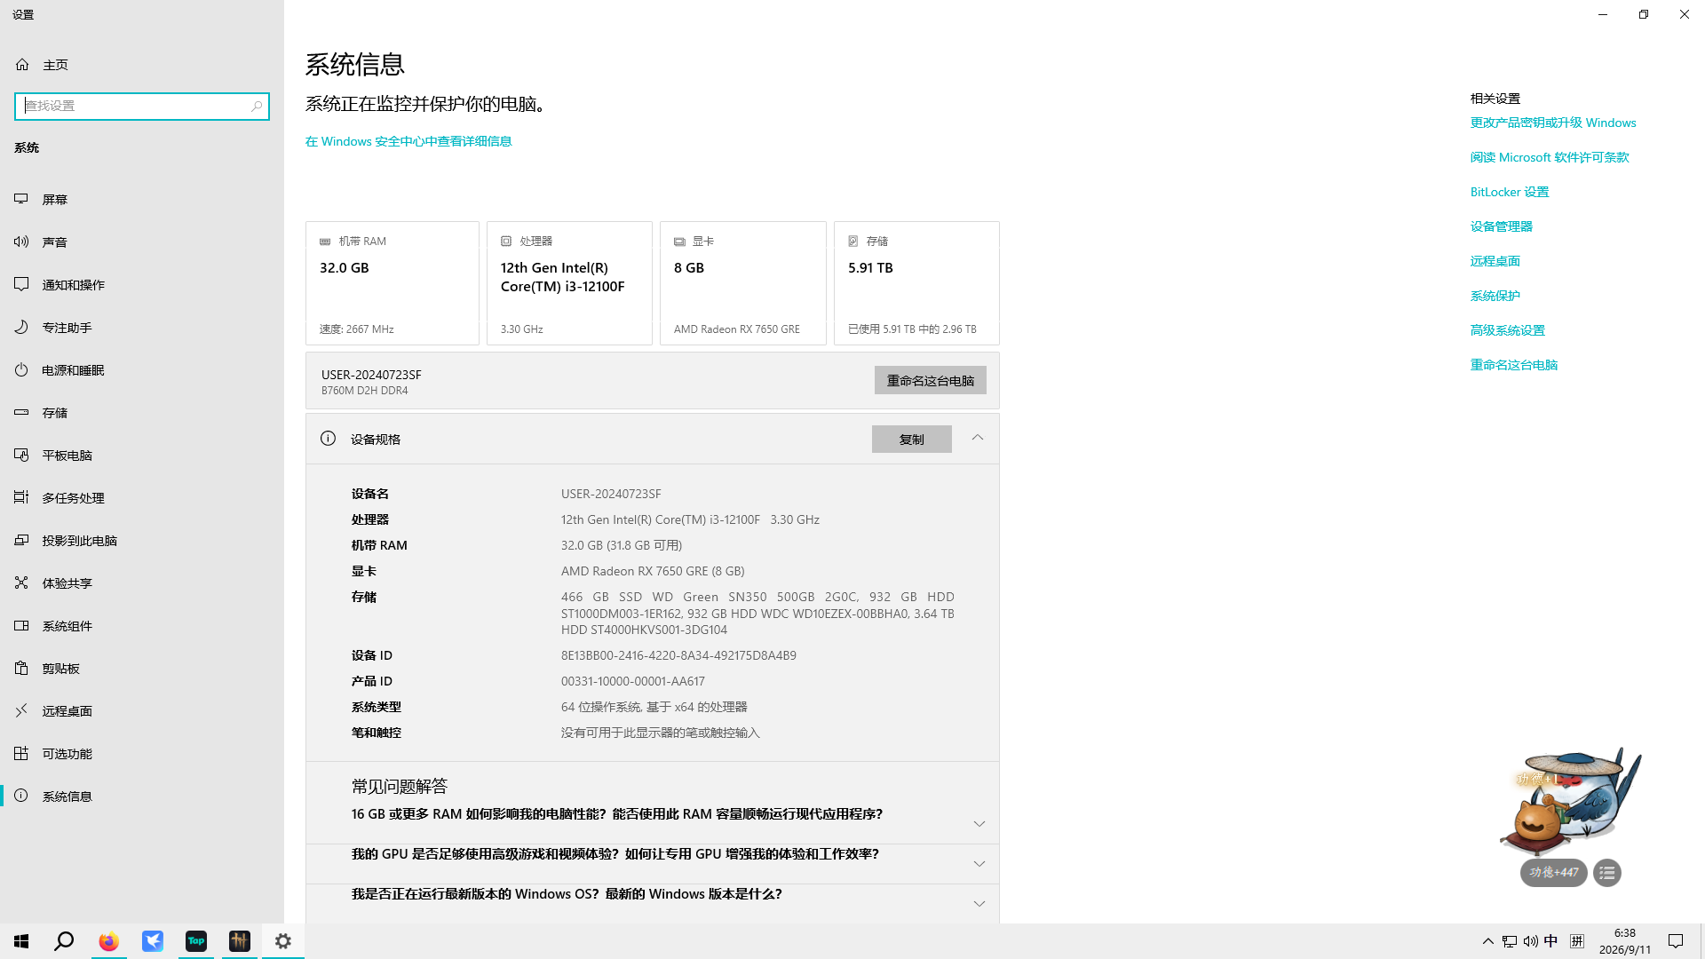
Task: Open 投影到此电脑 settings
Action: click(x=142, y=541)
